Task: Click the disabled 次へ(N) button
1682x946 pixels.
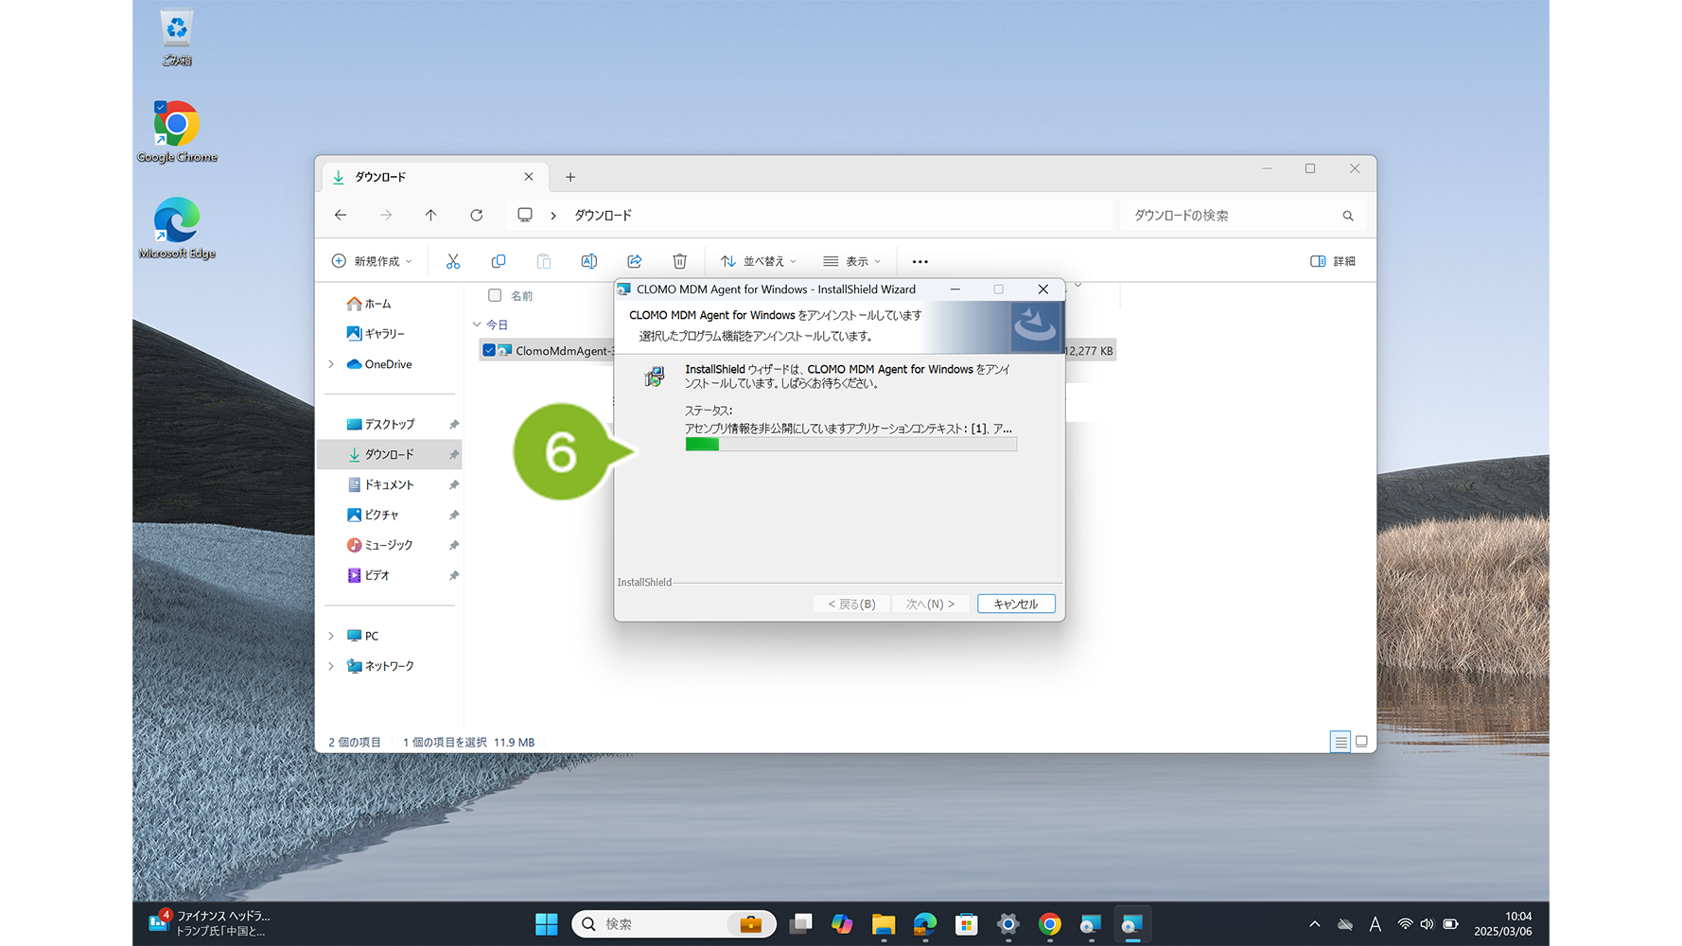Action: pos(930,604)
